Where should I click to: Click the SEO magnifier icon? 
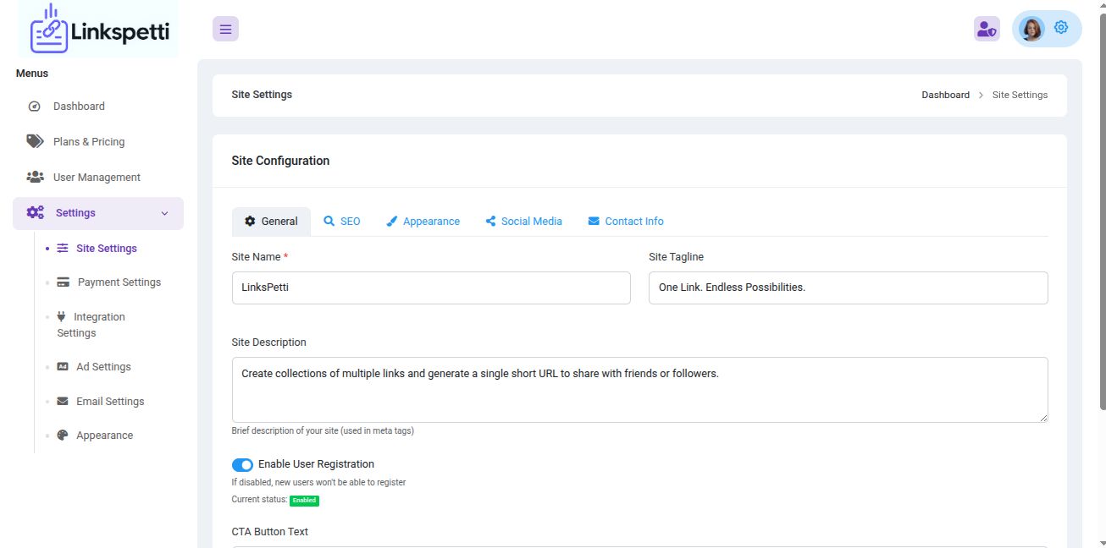[x=329, y=222]
